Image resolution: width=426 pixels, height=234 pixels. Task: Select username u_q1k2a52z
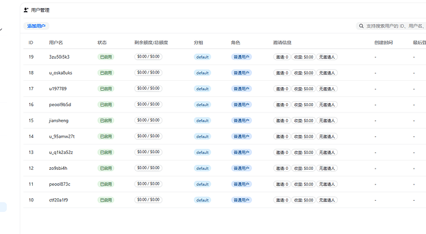[x=61, y=153]
